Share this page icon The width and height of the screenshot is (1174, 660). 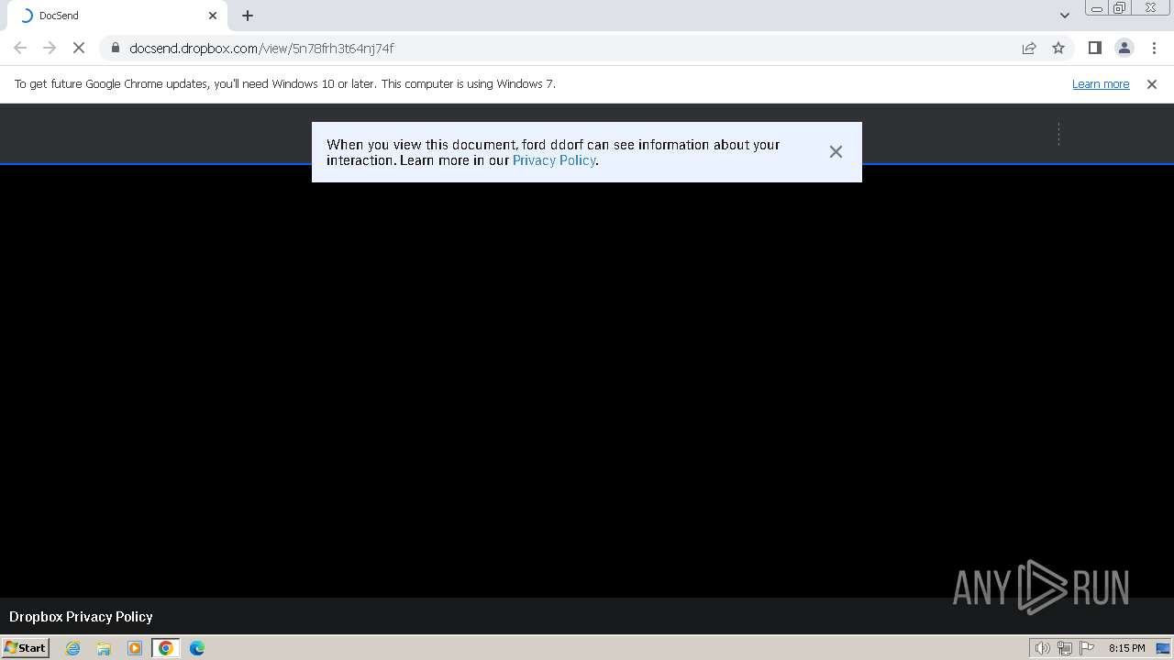pyautogui.click(x=1029, y=48)
